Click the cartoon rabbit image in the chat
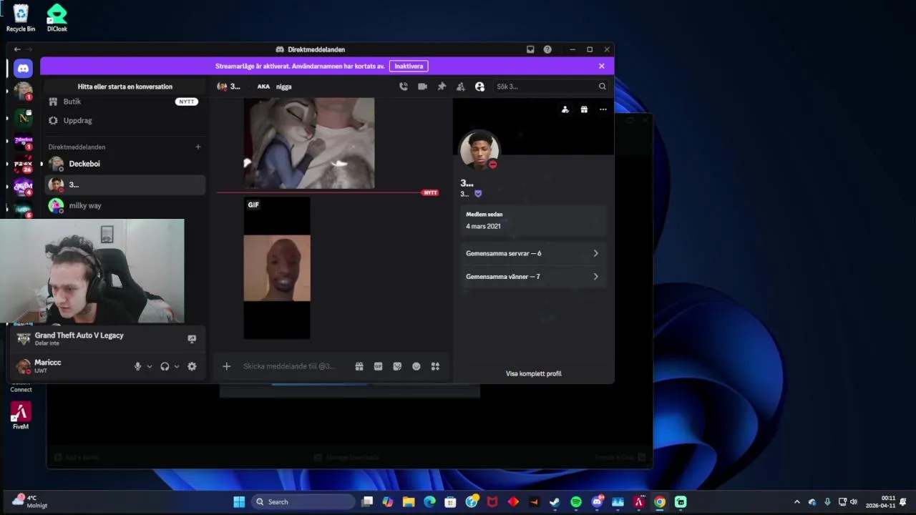 click(309, 143)
